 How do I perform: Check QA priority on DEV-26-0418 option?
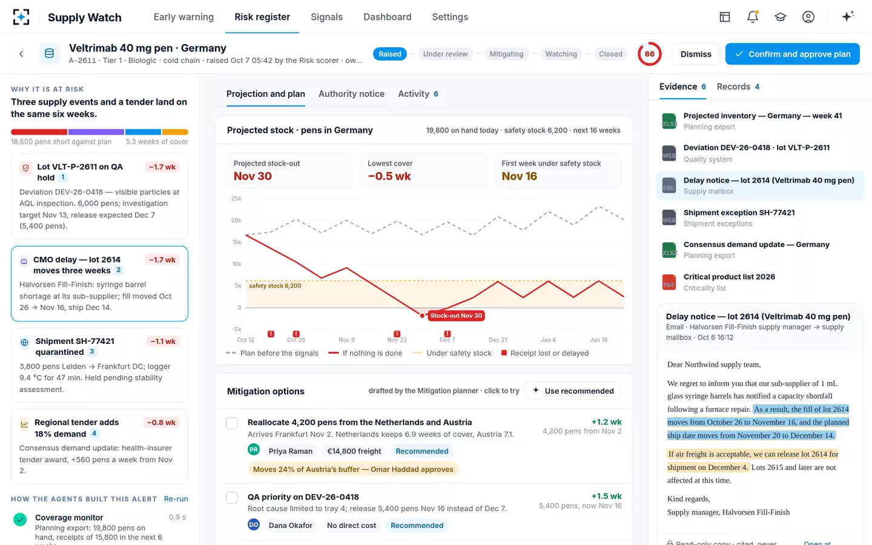(x=232, y=498)
